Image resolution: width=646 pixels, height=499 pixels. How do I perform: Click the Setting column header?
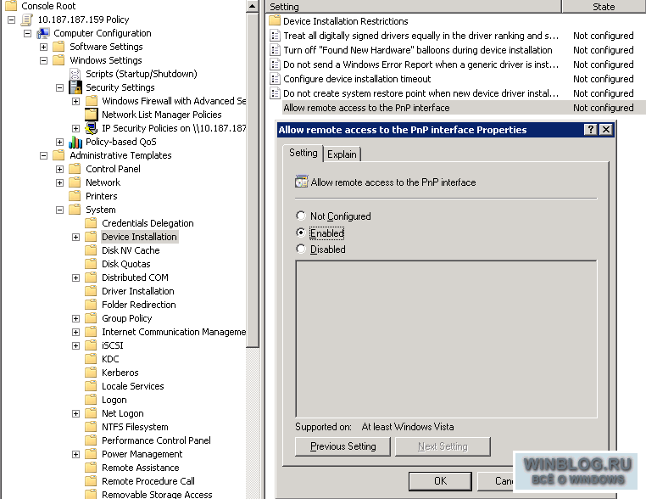413,6
